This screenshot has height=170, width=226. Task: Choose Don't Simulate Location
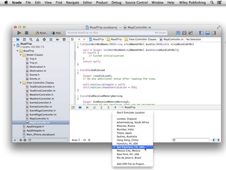point(133,113)
